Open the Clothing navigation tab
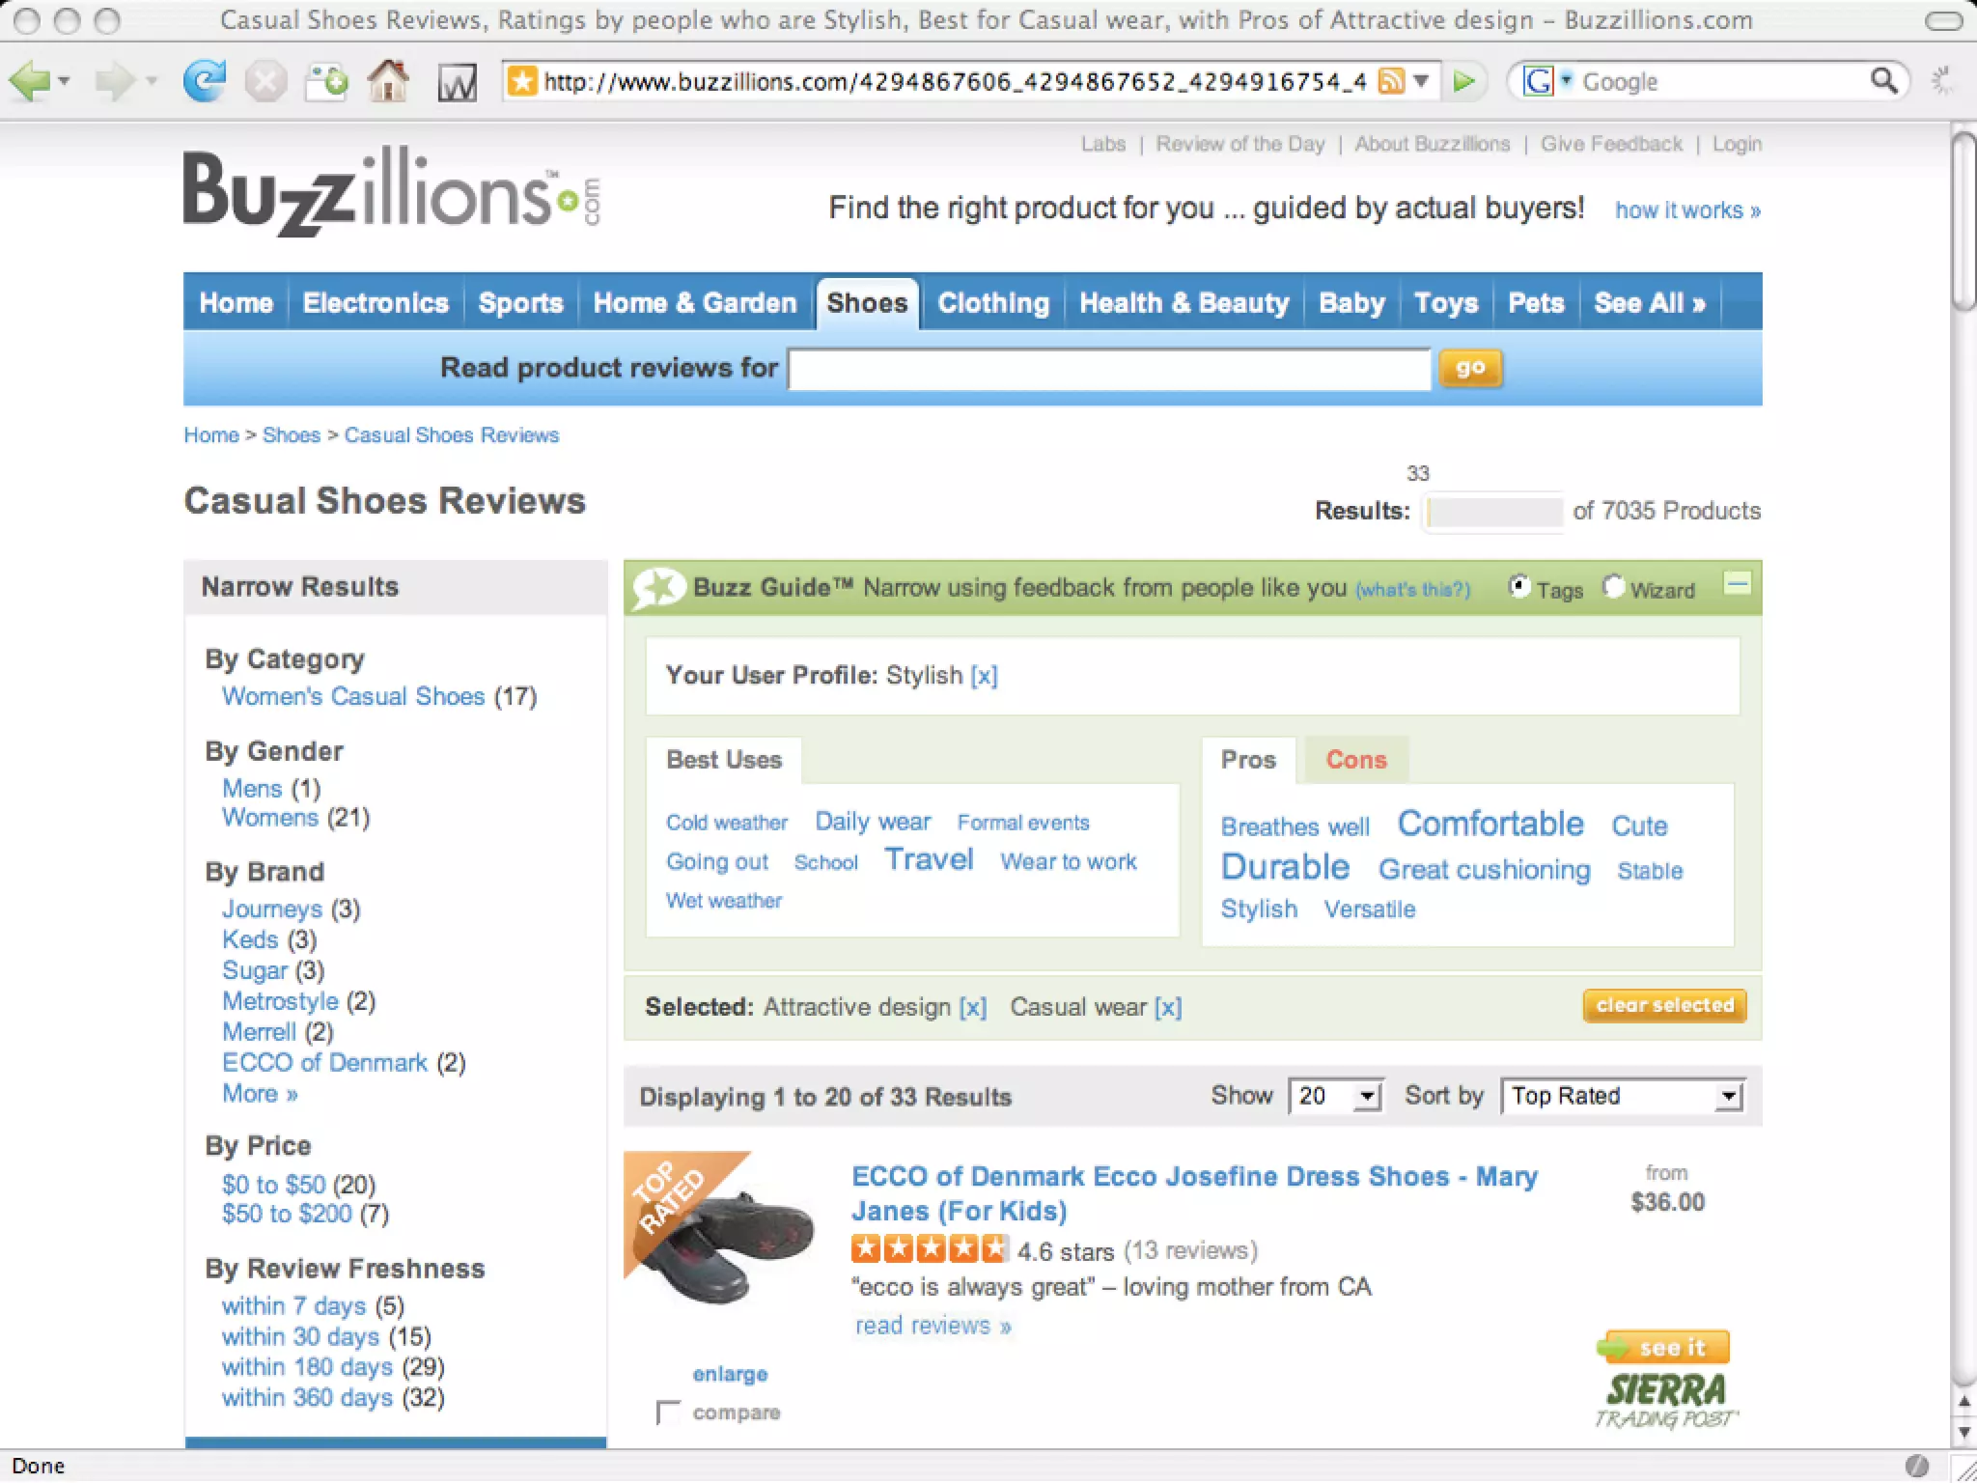1977x1483 pixels. point(993,303)
